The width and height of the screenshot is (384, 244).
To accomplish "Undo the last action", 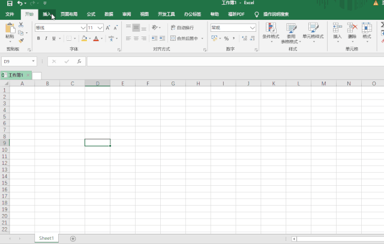I will pyautogui.click(x=20, y=4).
